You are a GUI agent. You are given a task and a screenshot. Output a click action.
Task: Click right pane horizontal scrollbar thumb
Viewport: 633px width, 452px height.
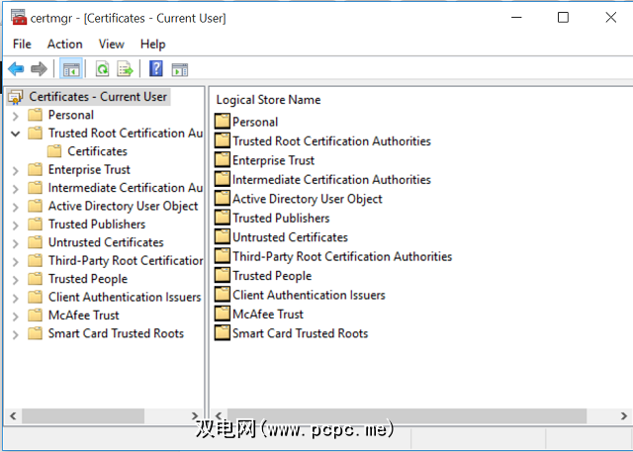click(407, 415)
